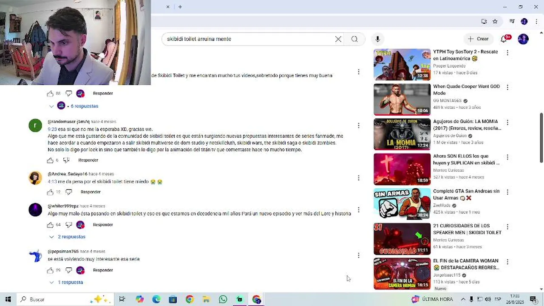
Task: Open Windows Start menu
Action: click(8, 299)
